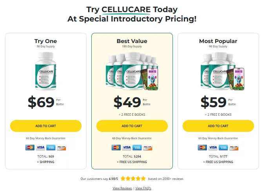The height and width of the screenshot is (192, 263).
Task: Click the American Express icon in Most Popular
Action: 223,147
